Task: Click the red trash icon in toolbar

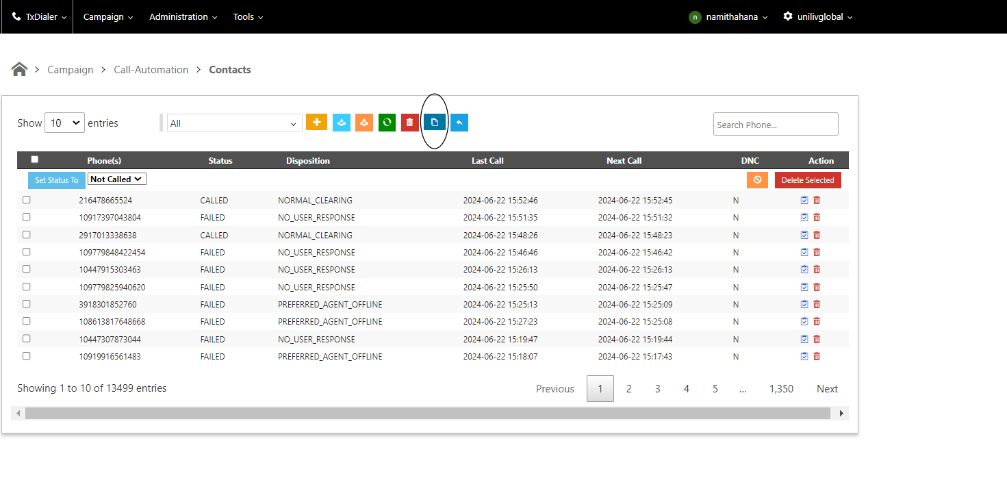Action: (x=409, y=123)
